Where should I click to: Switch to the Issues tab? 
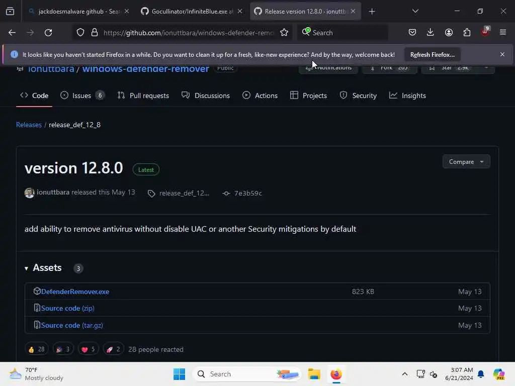pos(82,95)
